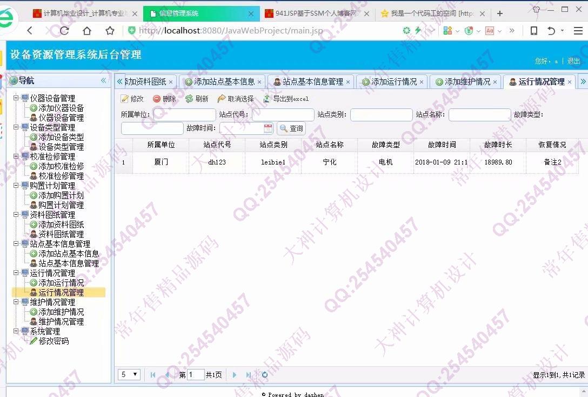
Task: Collapse the 仪器设备管理 tree node
Action: click(x=16, y=98)
